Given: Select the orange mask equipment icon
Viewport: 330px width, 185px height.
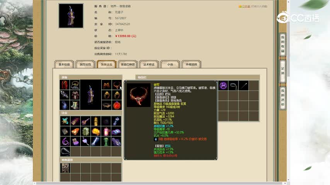Looking at the screenshot, I should point(107,85).
